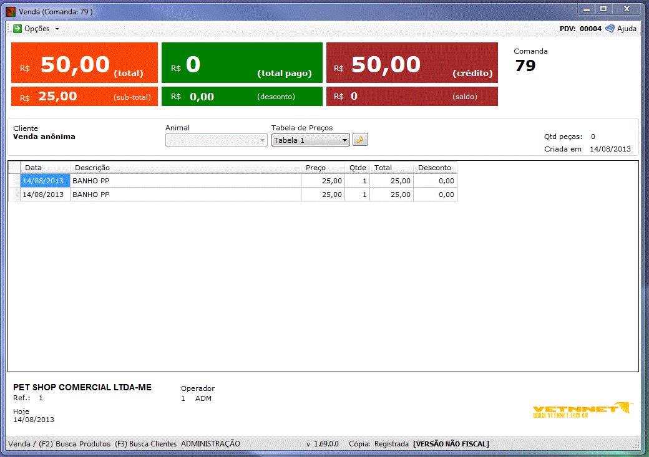This screenshot has width=649, height=457.
Task: Click the Venda application icon in titlebar
Action: 9,9
